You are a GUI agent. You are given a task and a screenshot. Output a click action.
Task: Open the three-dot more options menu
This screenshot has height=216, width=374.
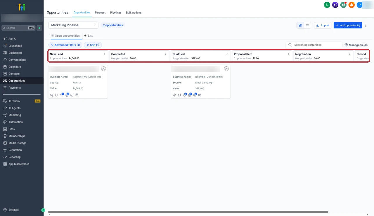pos(366,25)
